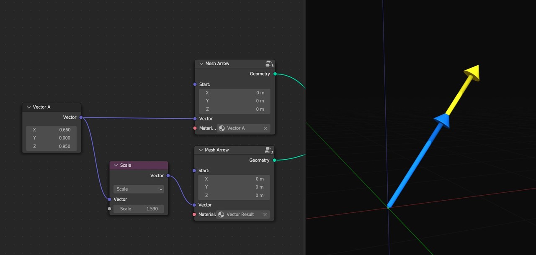Collapse the top Mesh Arrow node
Screen dimensions: 536x255
point(201,64)
